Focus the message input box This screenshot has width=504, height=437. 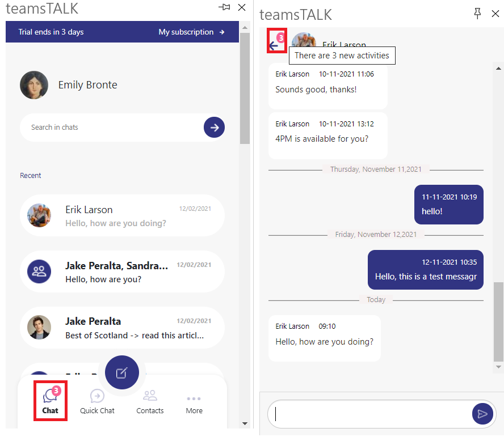[x=369, y=414]
